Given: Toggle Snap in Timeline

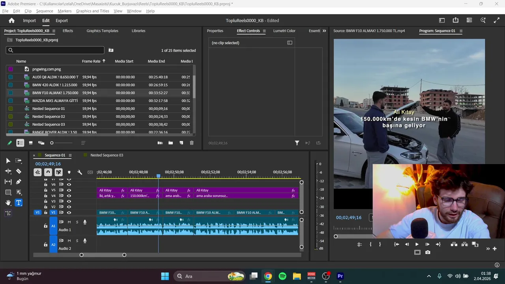Looking at the screenshot, I should 48,172.
